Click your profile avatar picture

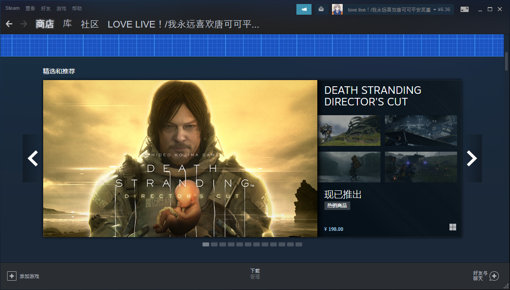(x=337, y=9)
